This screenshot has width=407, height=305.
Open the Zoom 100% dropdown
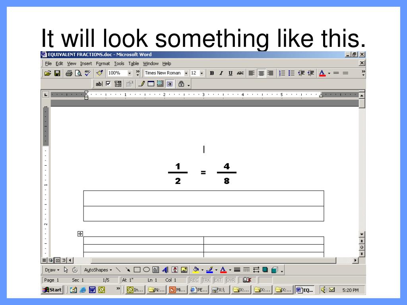coord(130,73)
